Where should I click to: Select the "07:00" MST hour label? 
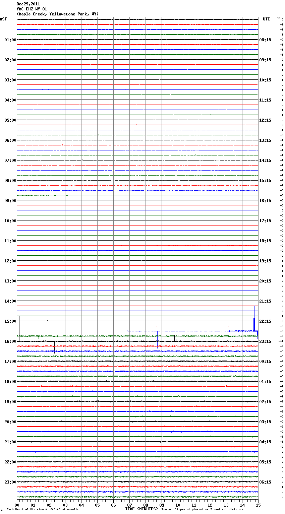coord(10,160)
